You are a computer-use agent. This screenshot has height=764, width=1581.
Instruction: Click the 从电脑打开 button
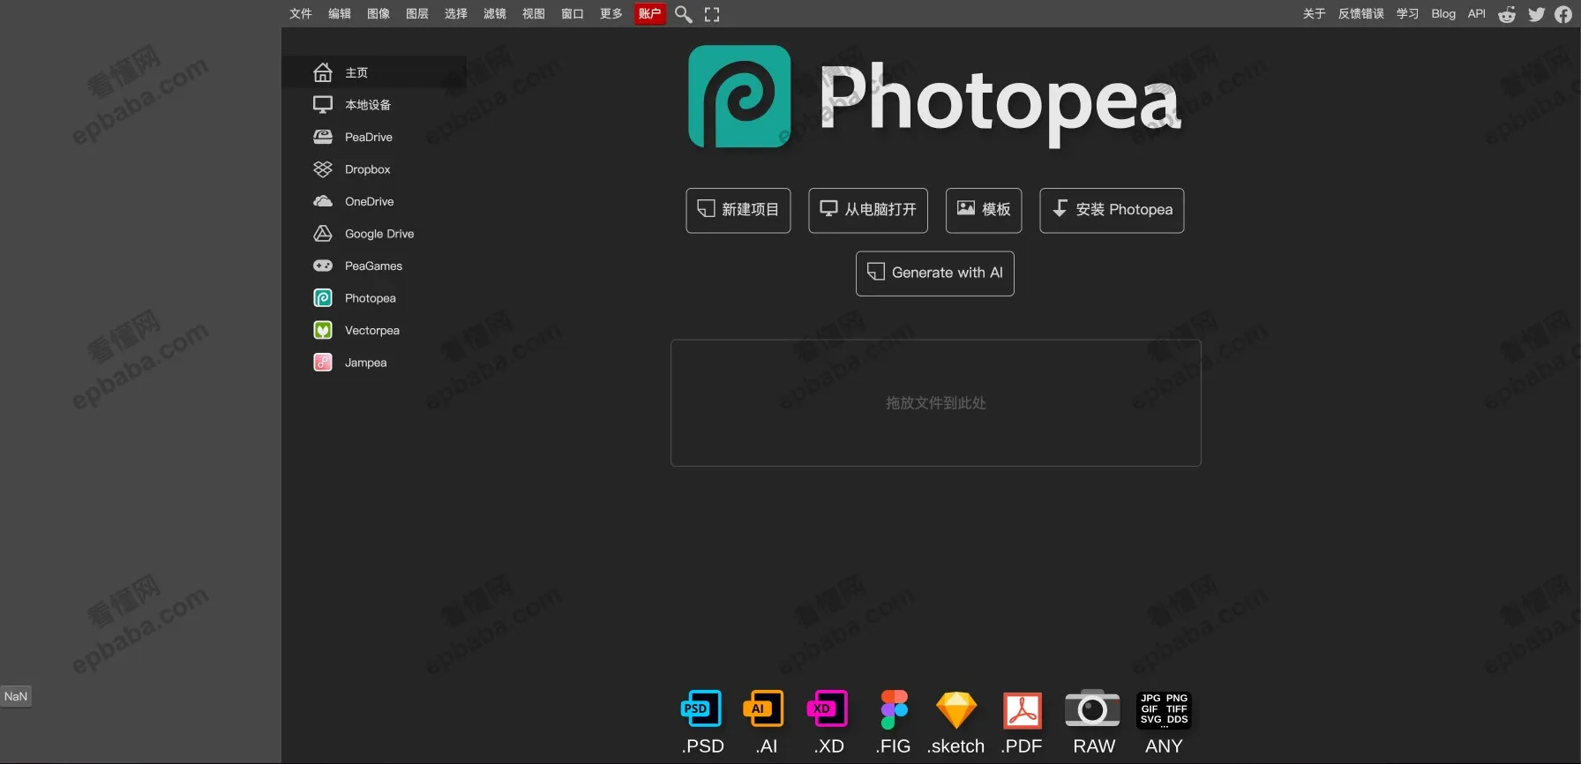pyautogui.click(x=868, y=210)
